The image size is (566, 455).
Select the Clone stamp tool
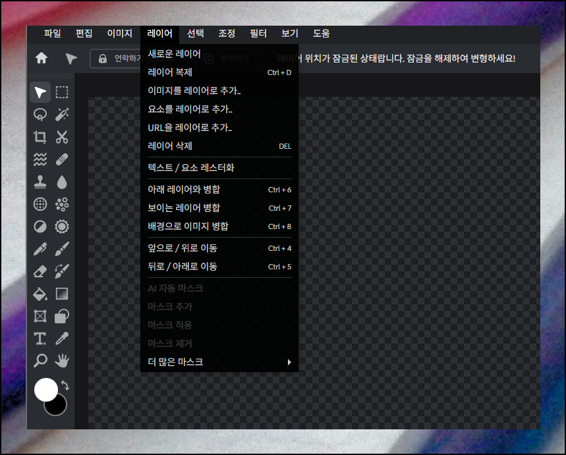(x=40, y=182)
